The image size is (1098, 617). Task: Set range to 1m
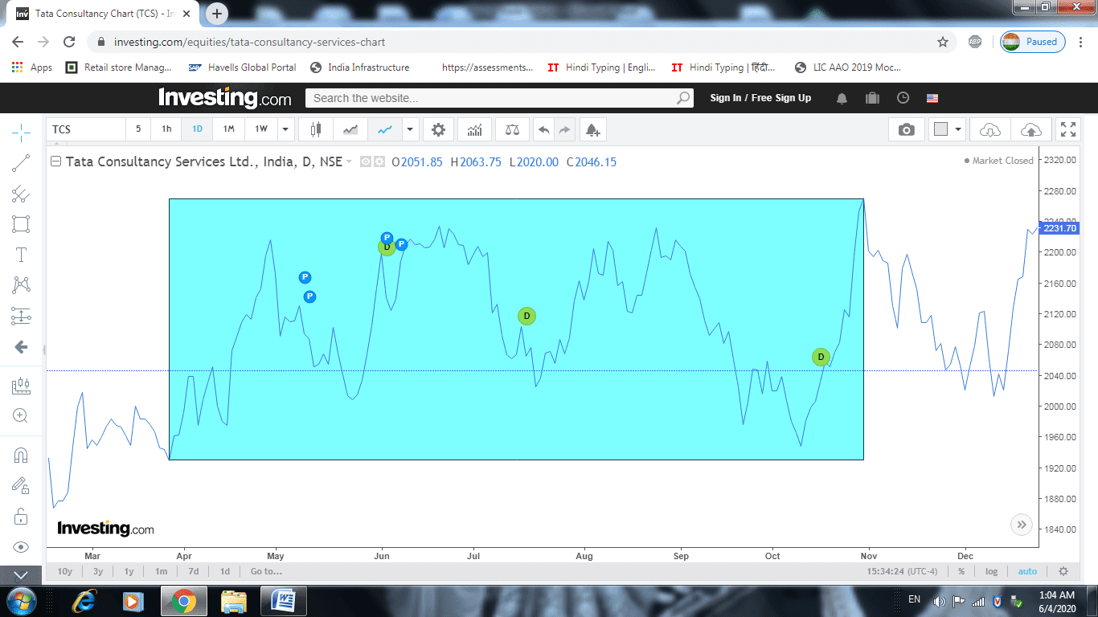point(162,571)
